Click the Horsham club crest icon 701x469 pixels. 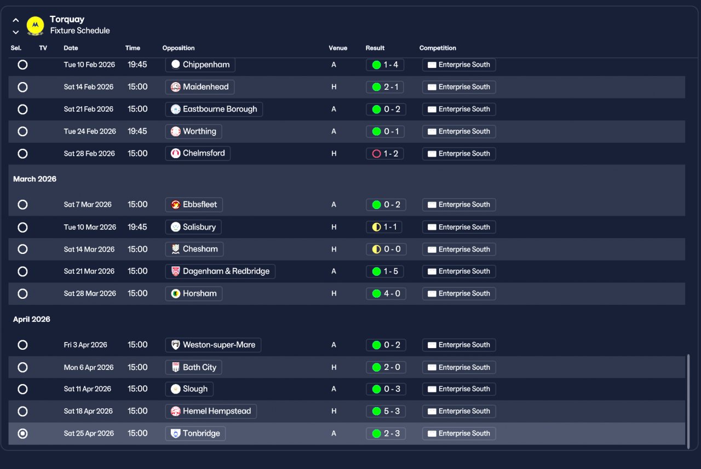pyautogui.click(x=175, y=294)
